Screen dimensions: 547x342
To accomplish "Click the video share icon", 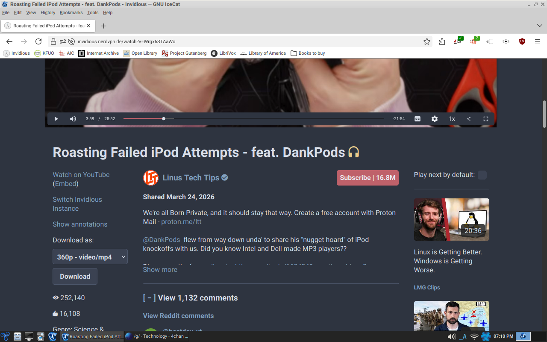I will point(469,119).
